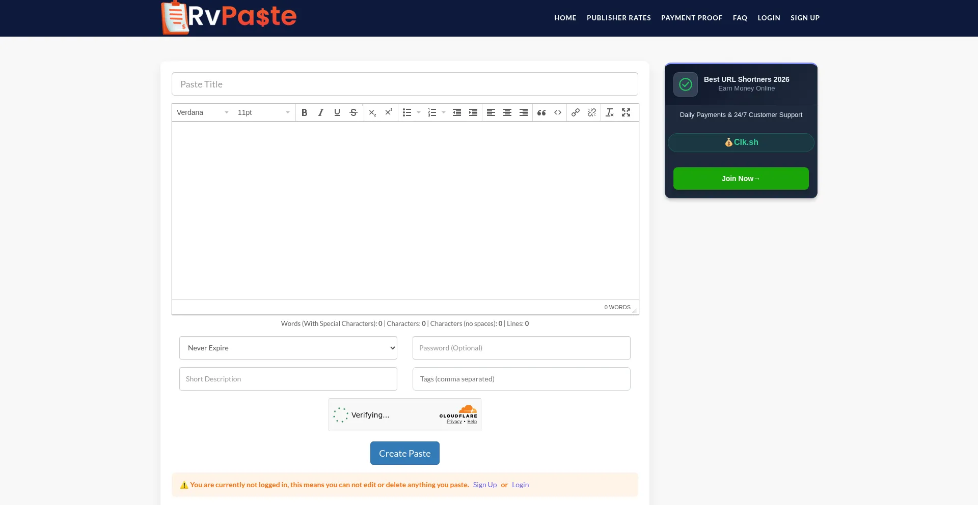Open Cloudflare Privacy link
978x505 pixels.
pyautogui.click(x=454, y=422)
